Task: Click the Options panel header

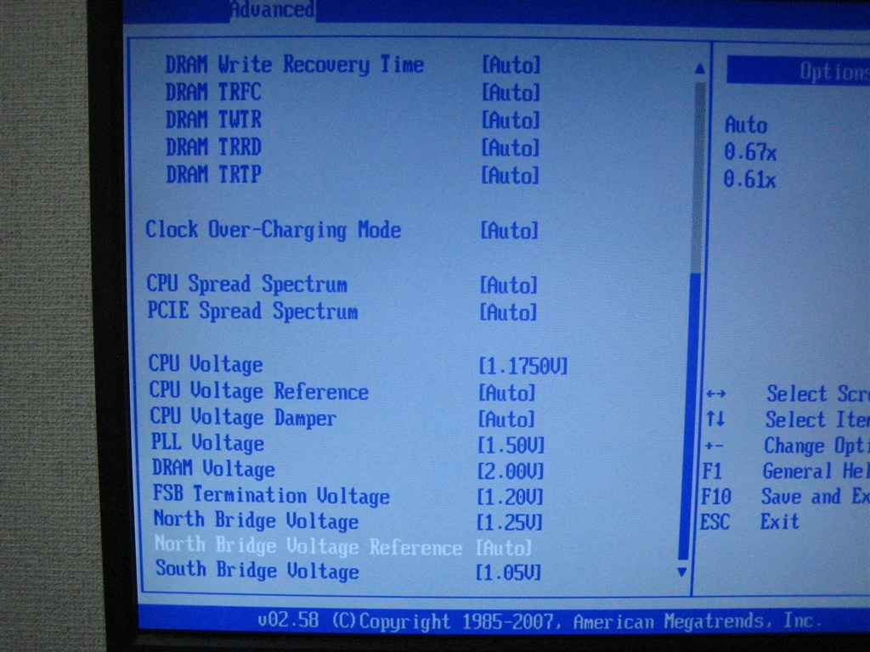Action: 798,70
